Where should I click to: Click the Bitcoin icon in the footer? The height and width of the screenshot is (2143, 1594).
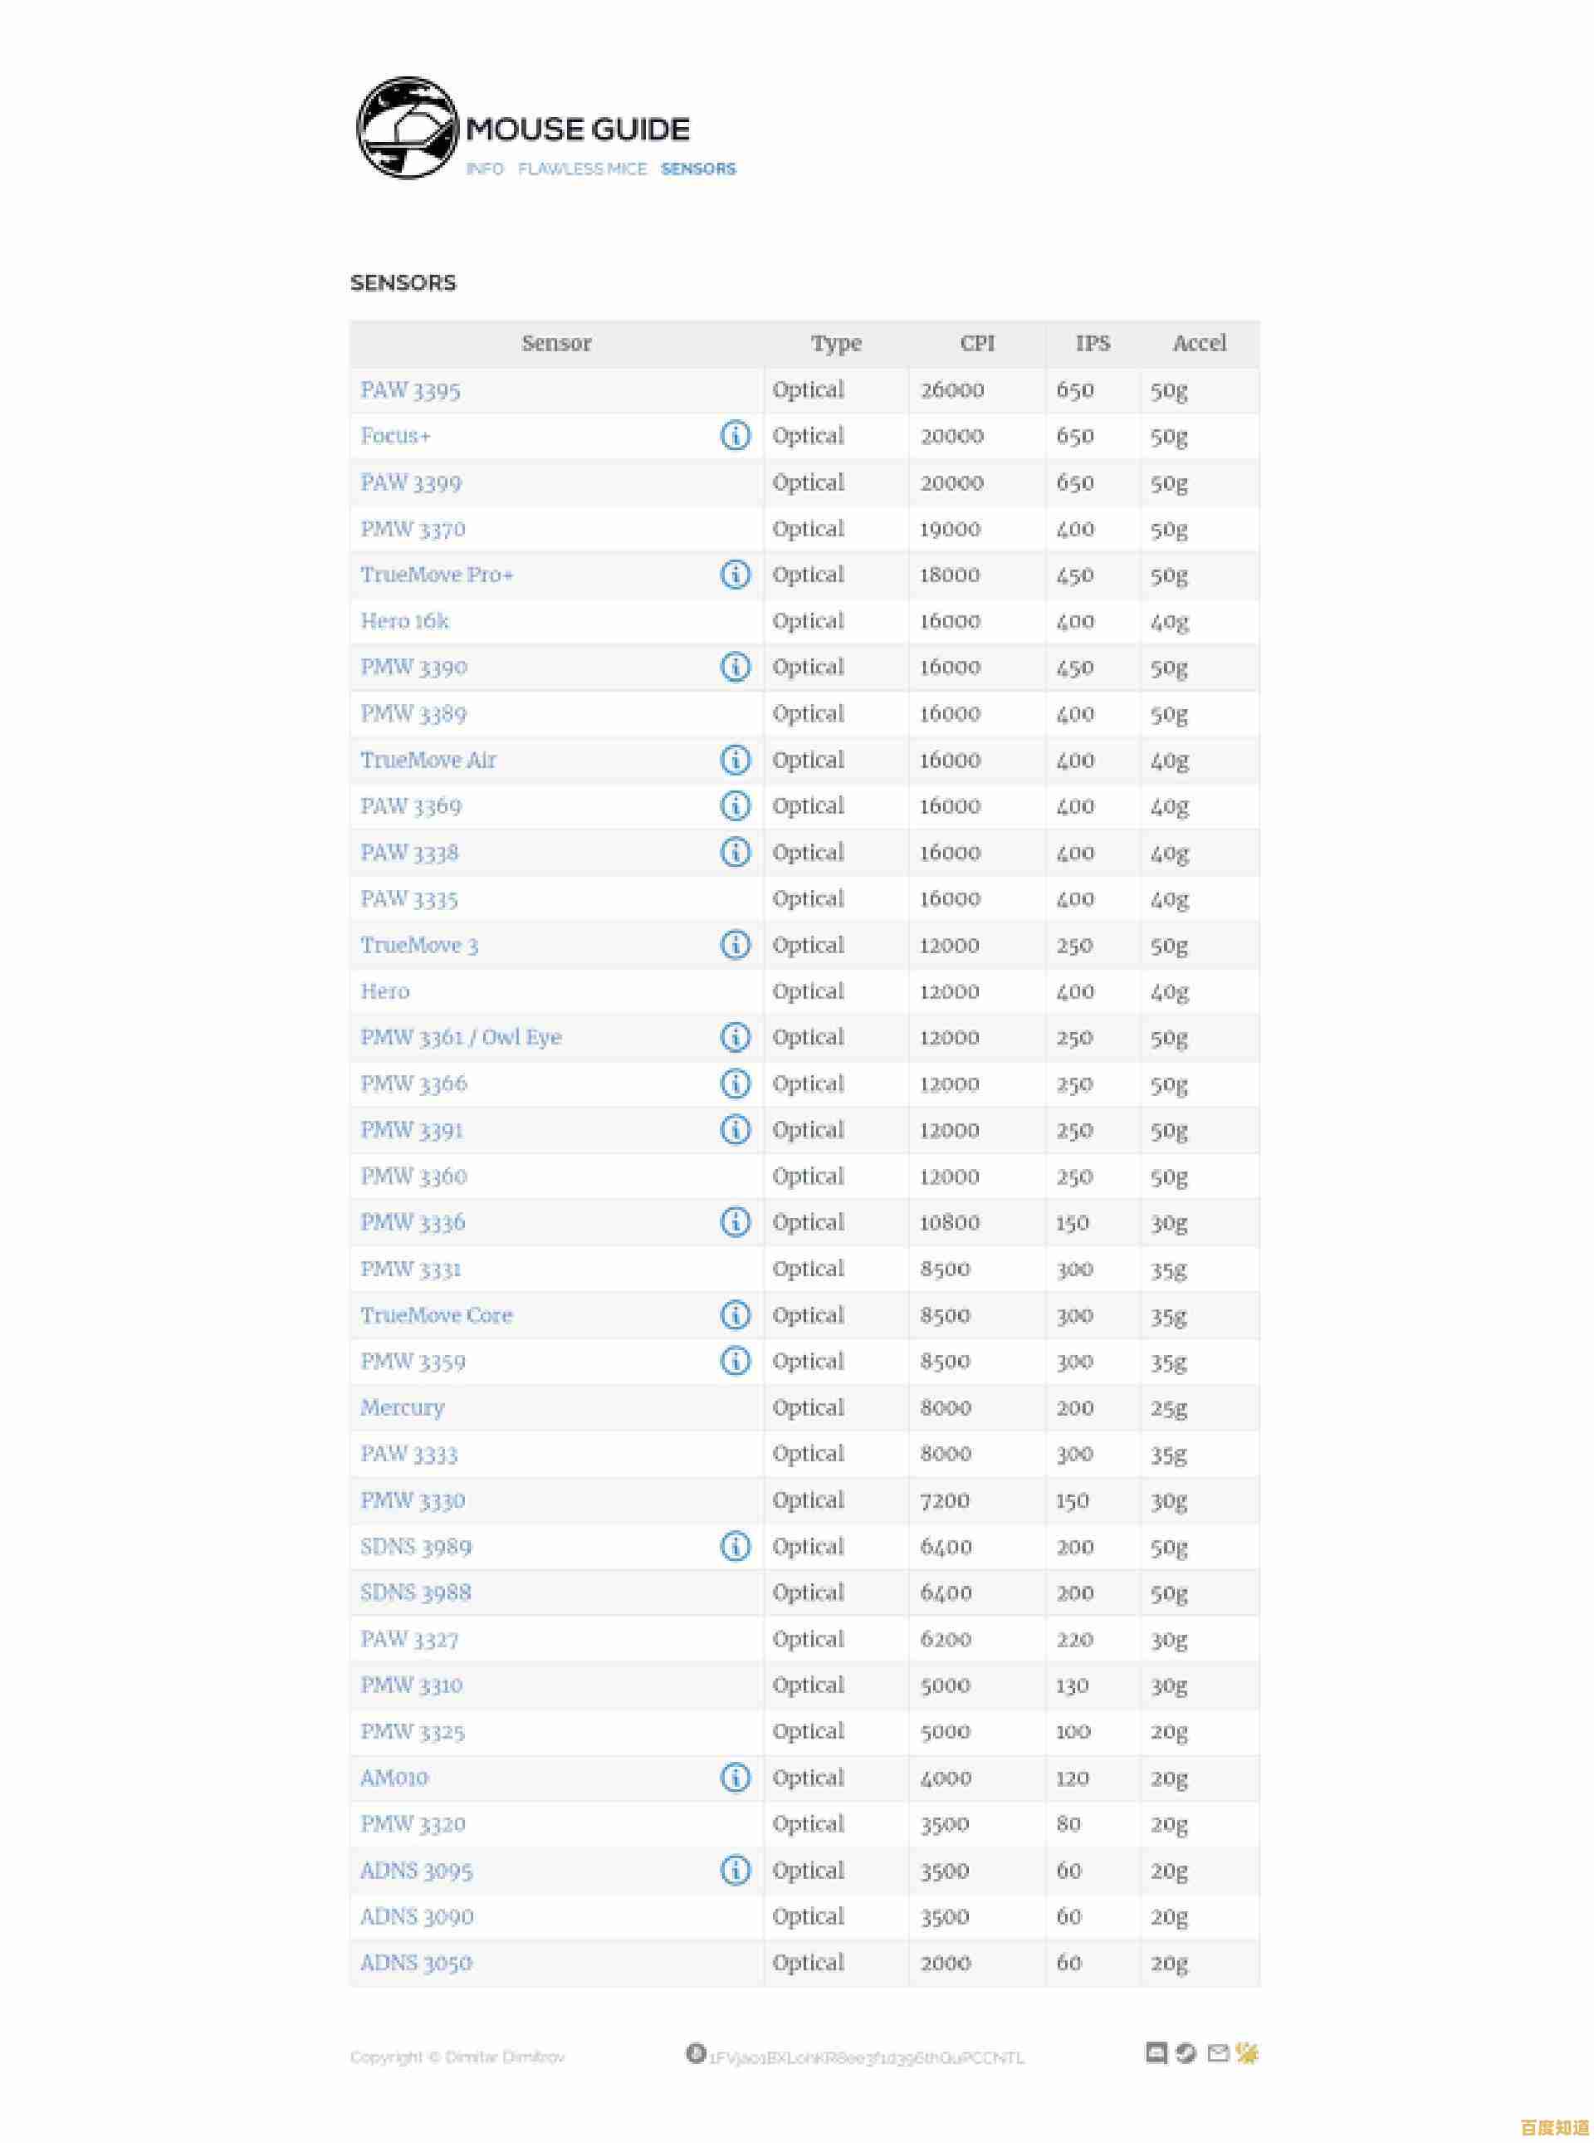pos(696,2052)
